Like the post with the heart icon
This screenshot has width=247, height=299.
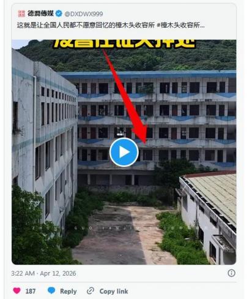pyautogui.click(x=17, y=290)
